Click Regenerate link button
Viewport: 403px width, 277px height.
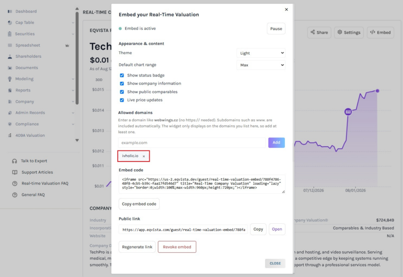click(x=137, y=247)
